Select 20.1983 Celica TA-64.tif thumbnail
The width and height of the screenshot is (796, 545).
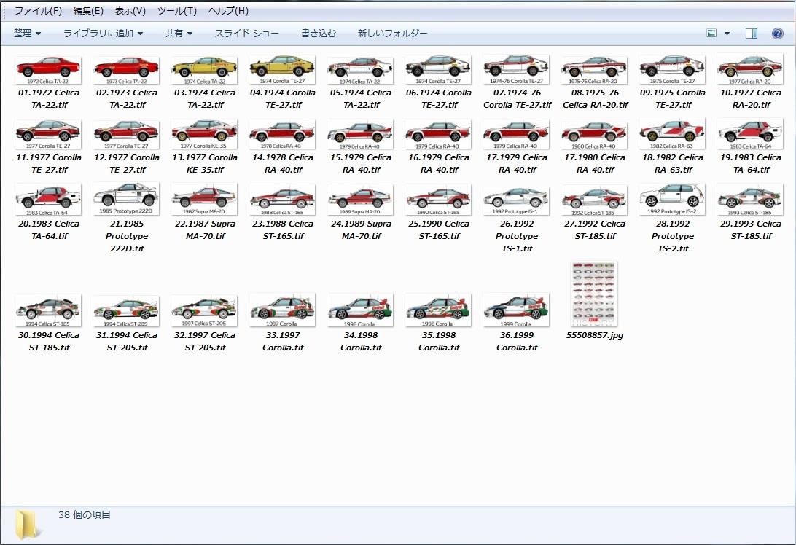click(48, 200)
